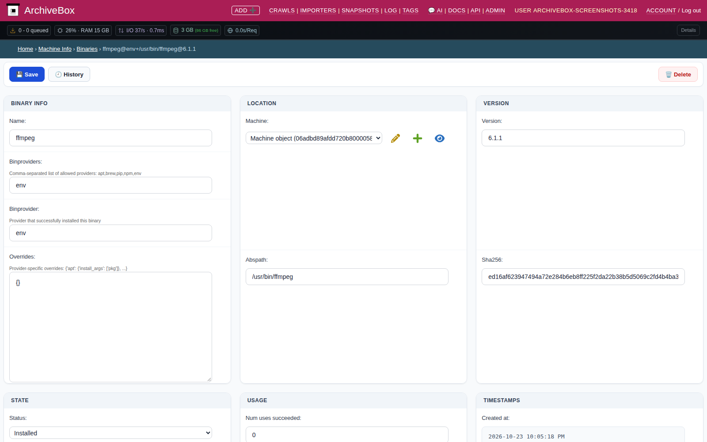The width and height of the screenshot is (707, 442).
Task: Open API link in header
Action: coord(475,10)
